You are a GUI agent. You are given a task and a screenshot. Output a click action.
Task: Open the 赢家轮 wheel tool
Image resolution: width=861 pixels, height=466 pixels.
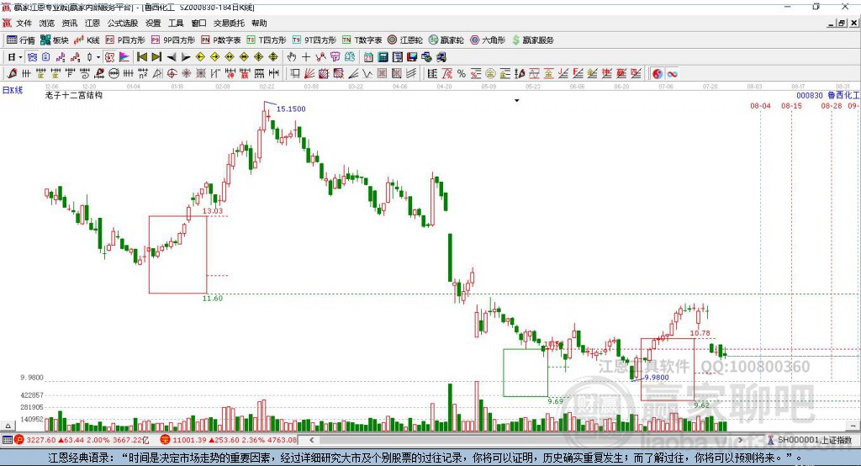point(446,40)
